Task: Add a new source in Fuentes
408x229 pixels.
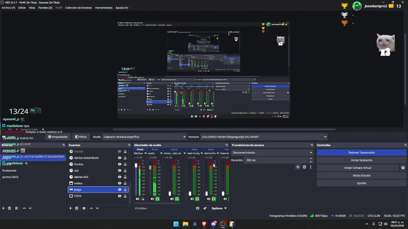Action: point(71,208)
